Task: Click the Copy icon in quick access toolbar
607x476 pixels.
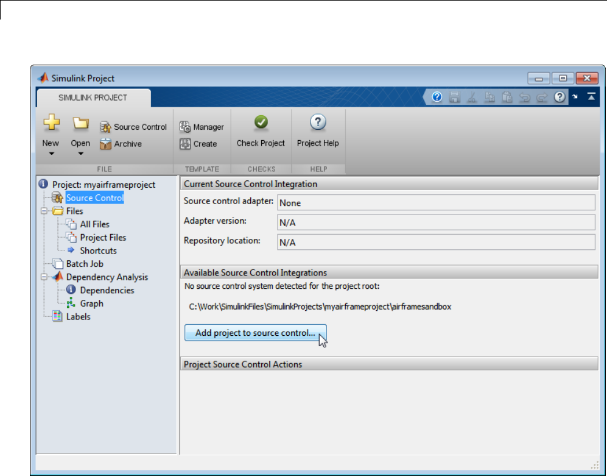Action: (489, 97)
